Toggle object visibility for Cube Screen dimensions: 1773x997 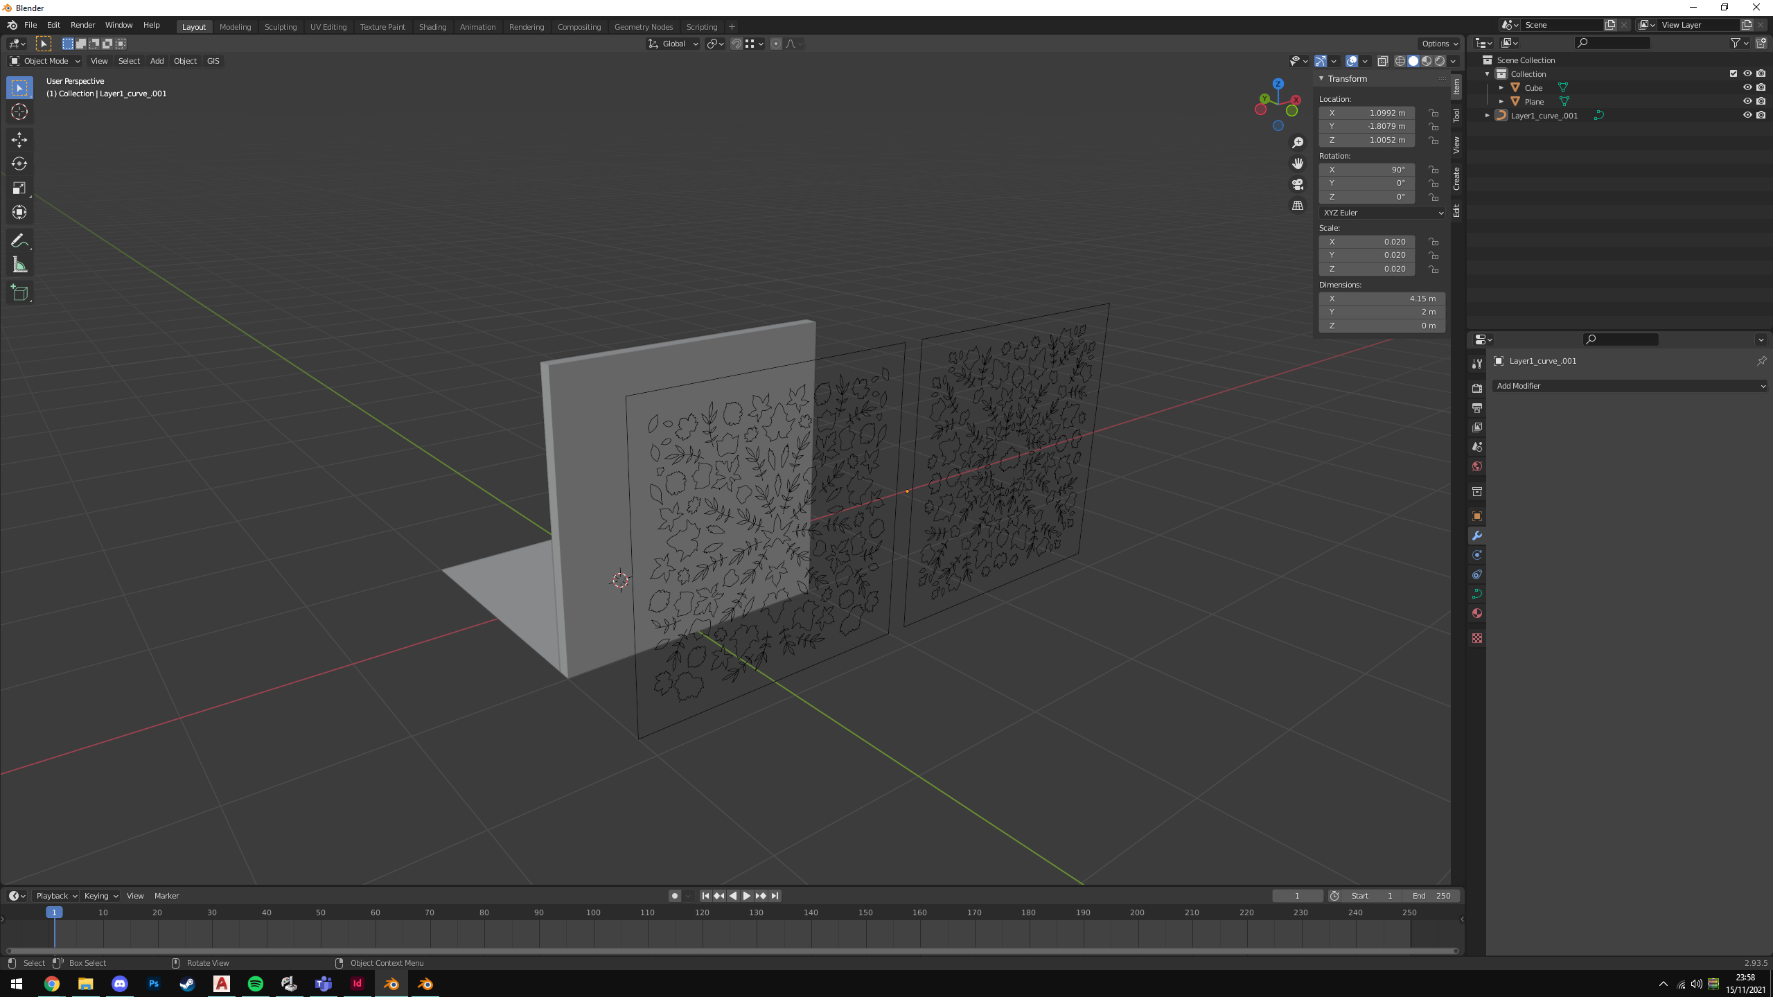[1747, 87]
